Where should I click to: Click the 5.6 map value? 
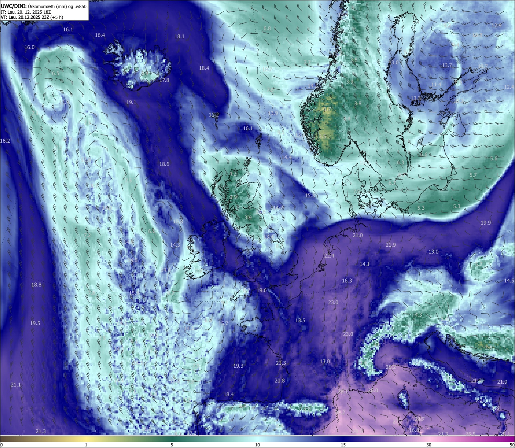coord(494,159)
